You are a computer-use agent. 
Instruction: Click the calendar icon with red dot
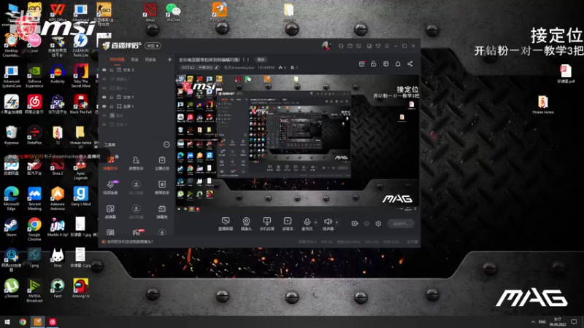[x=361, y=64]
